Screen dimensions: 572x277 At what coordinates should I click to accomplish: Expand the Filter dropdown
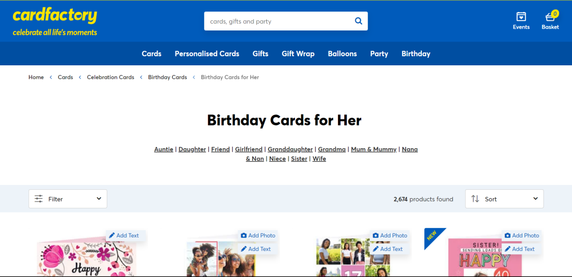coord(68,199)
